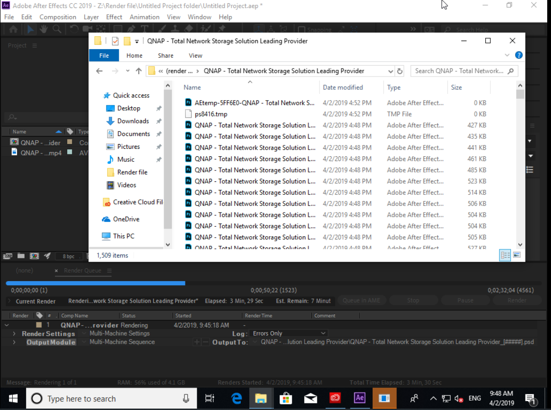
Task: Open the Multi-Machine Settings link
Action: click(120, 333)
